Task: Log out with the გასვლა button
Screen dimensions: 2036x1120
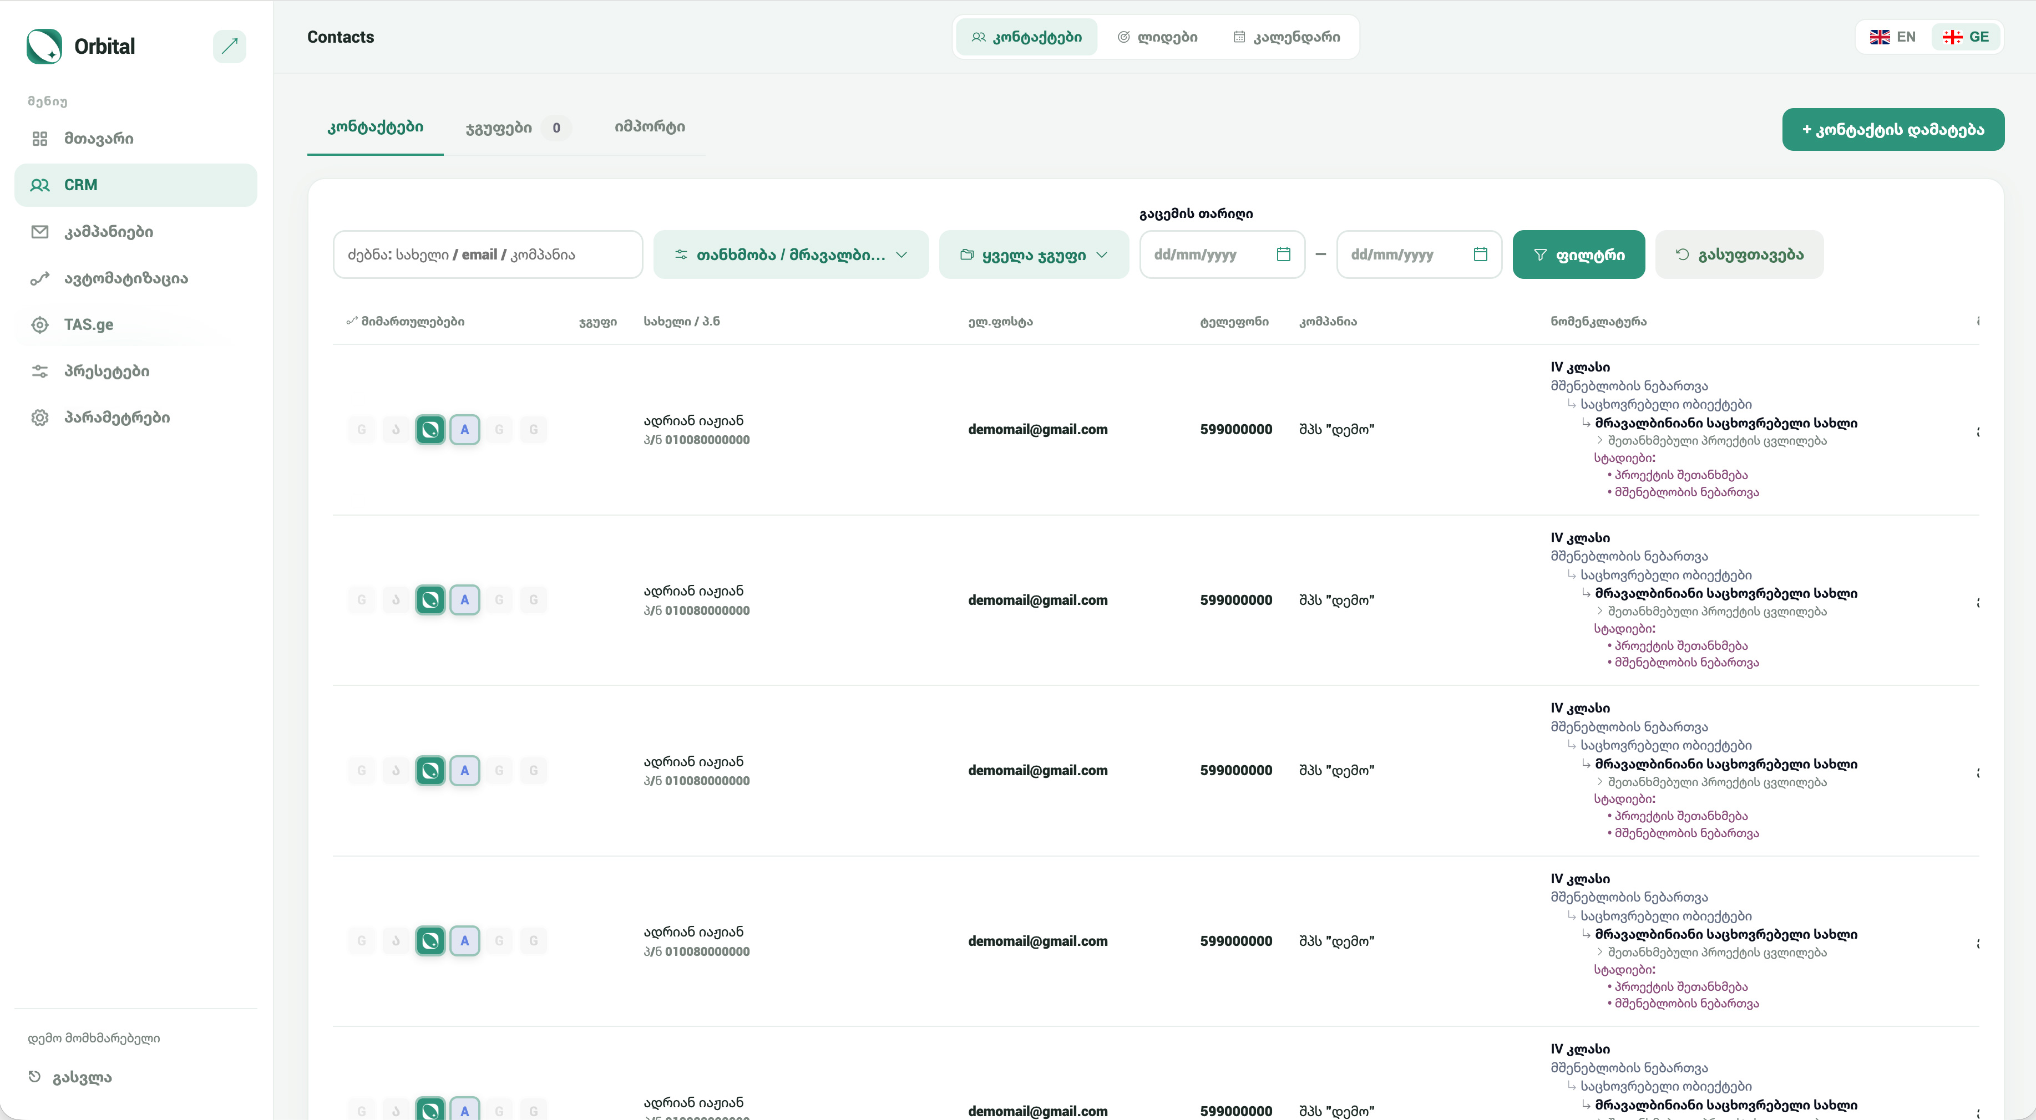Action: coord(70,1077)
